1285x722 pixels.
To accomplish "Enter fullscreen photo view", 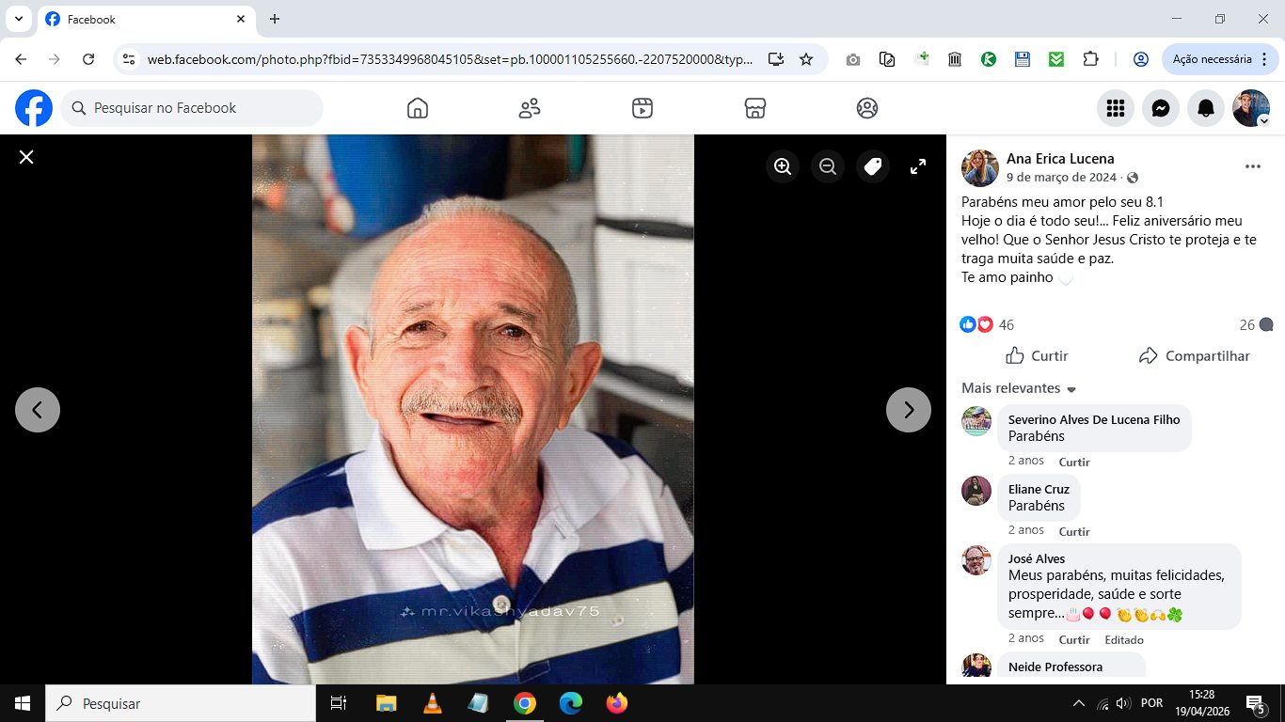I will pos(918,166).
